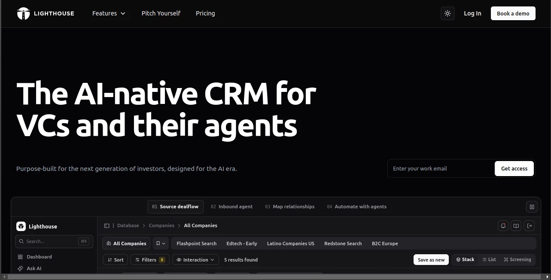Switch to the List view
Image resolution: width=551 pixels, height=280 pixels.
[x=489, y=259]
